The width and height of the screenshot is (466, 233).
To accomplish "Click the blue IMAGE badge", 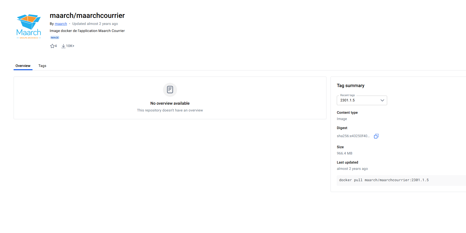I will pos(55,38).
